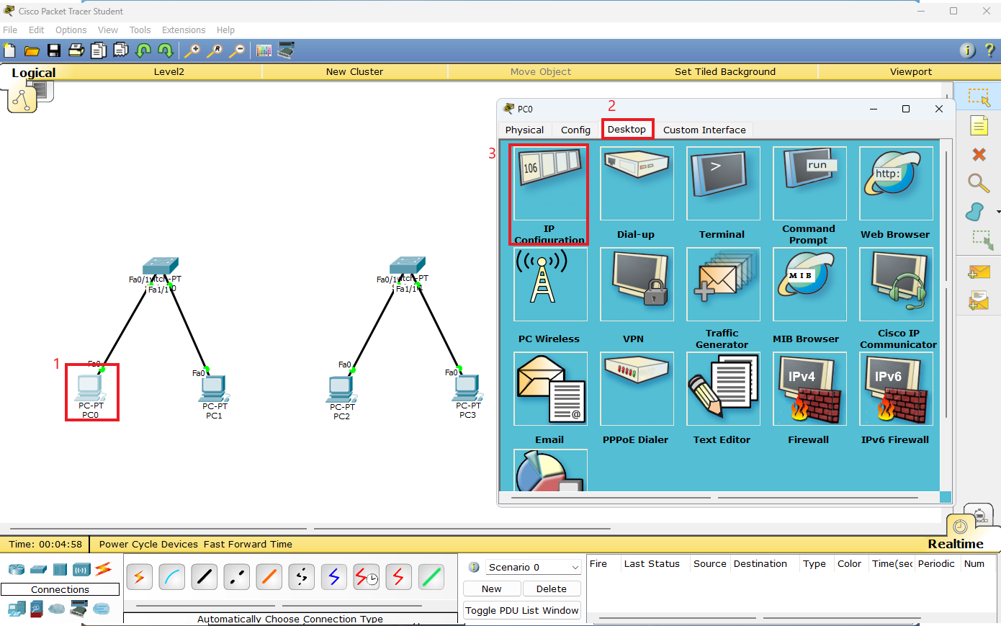Pick the Add Simple PDU envelope

[x=979, y=272]
